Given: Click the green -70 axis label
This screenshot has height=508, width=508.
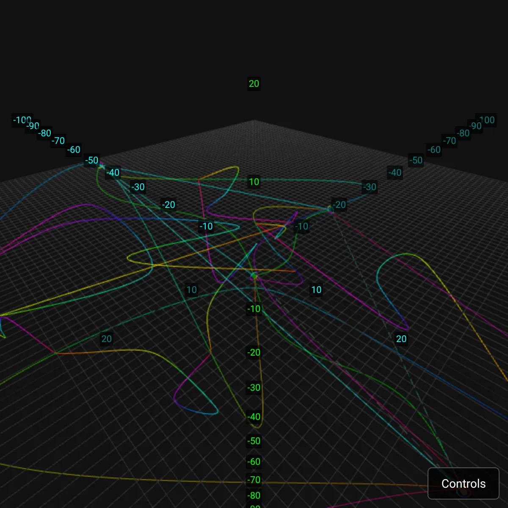Looking at the screenshot, I should click(254, 480).
